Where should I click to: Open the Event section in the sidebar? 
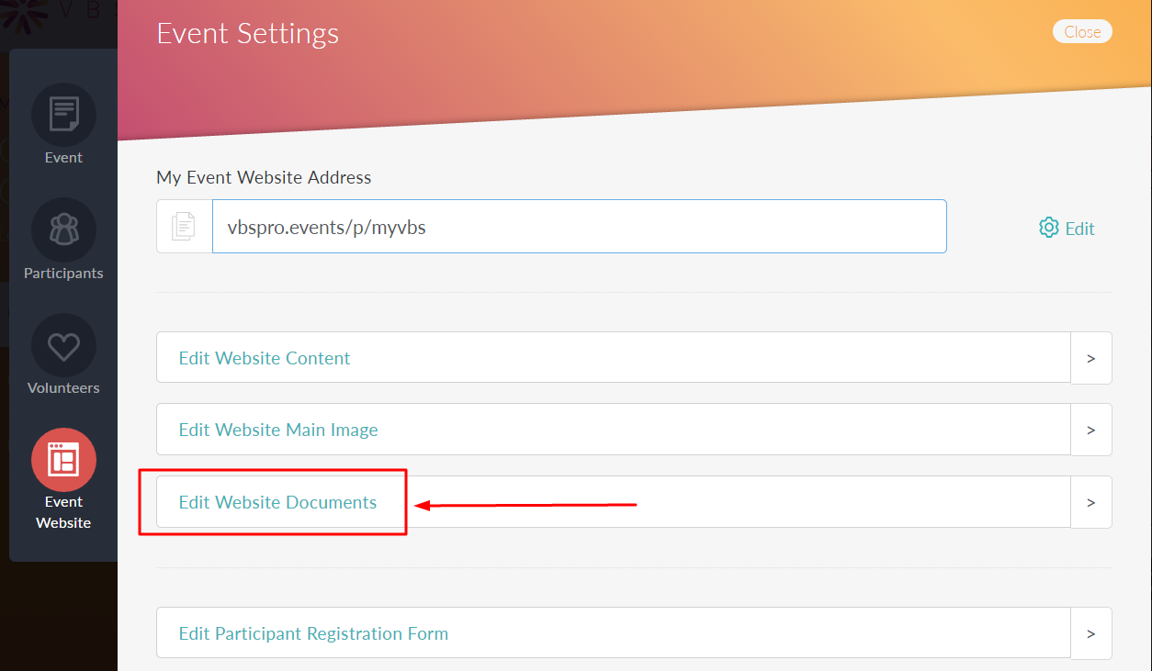[63, 124]
